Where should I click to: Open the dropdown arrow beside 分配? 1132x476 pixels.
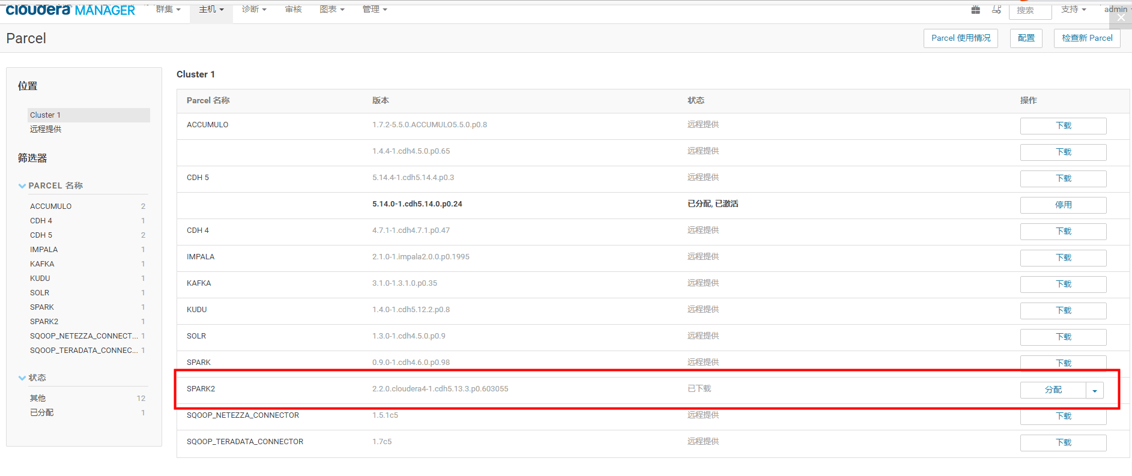point(1095,390)
